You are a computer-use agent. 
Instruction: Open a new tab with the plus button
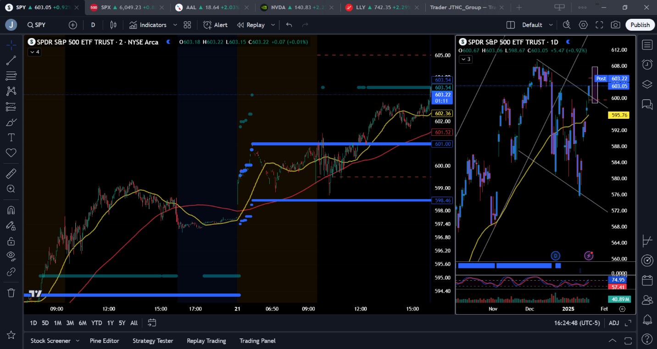pos(519,7)
